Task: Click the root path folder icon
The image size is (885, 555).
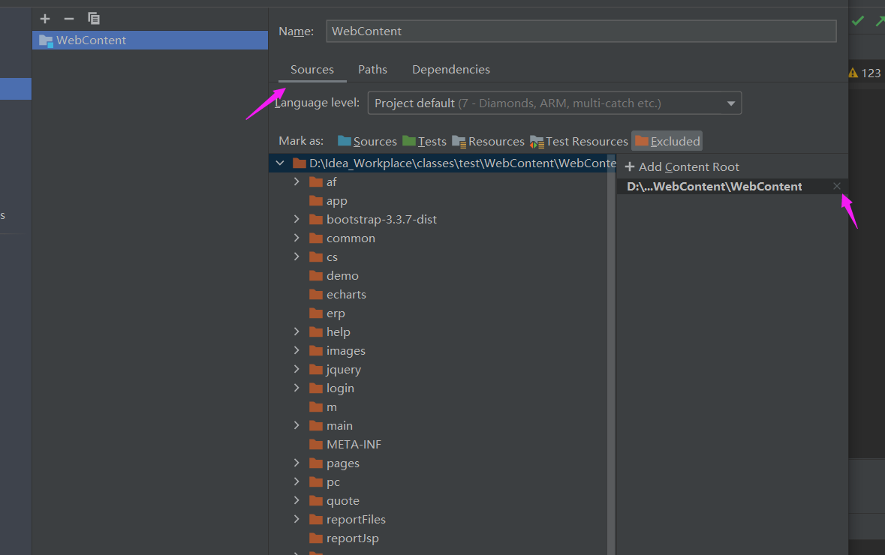Action: tap(300, 163)
